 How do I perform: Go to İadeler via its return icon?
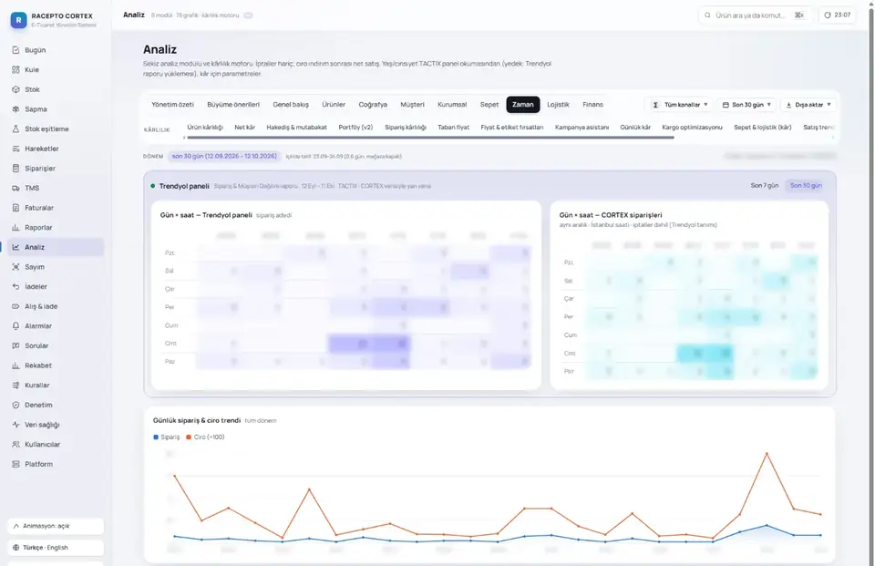15,286
